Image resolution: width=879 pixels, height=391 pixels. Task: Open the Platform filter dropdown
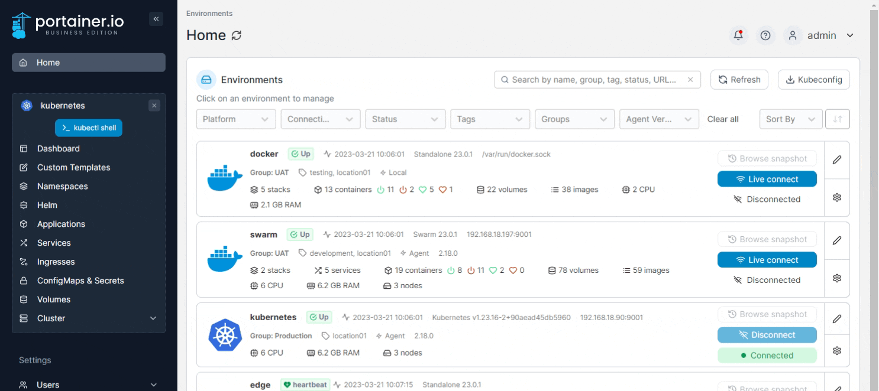[x=235, y=119]
